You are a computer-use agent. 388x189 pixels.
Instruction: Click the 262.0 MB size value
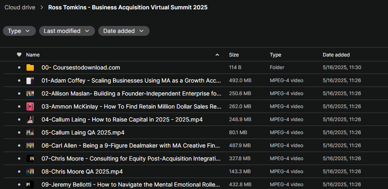(x=240, y=106)
